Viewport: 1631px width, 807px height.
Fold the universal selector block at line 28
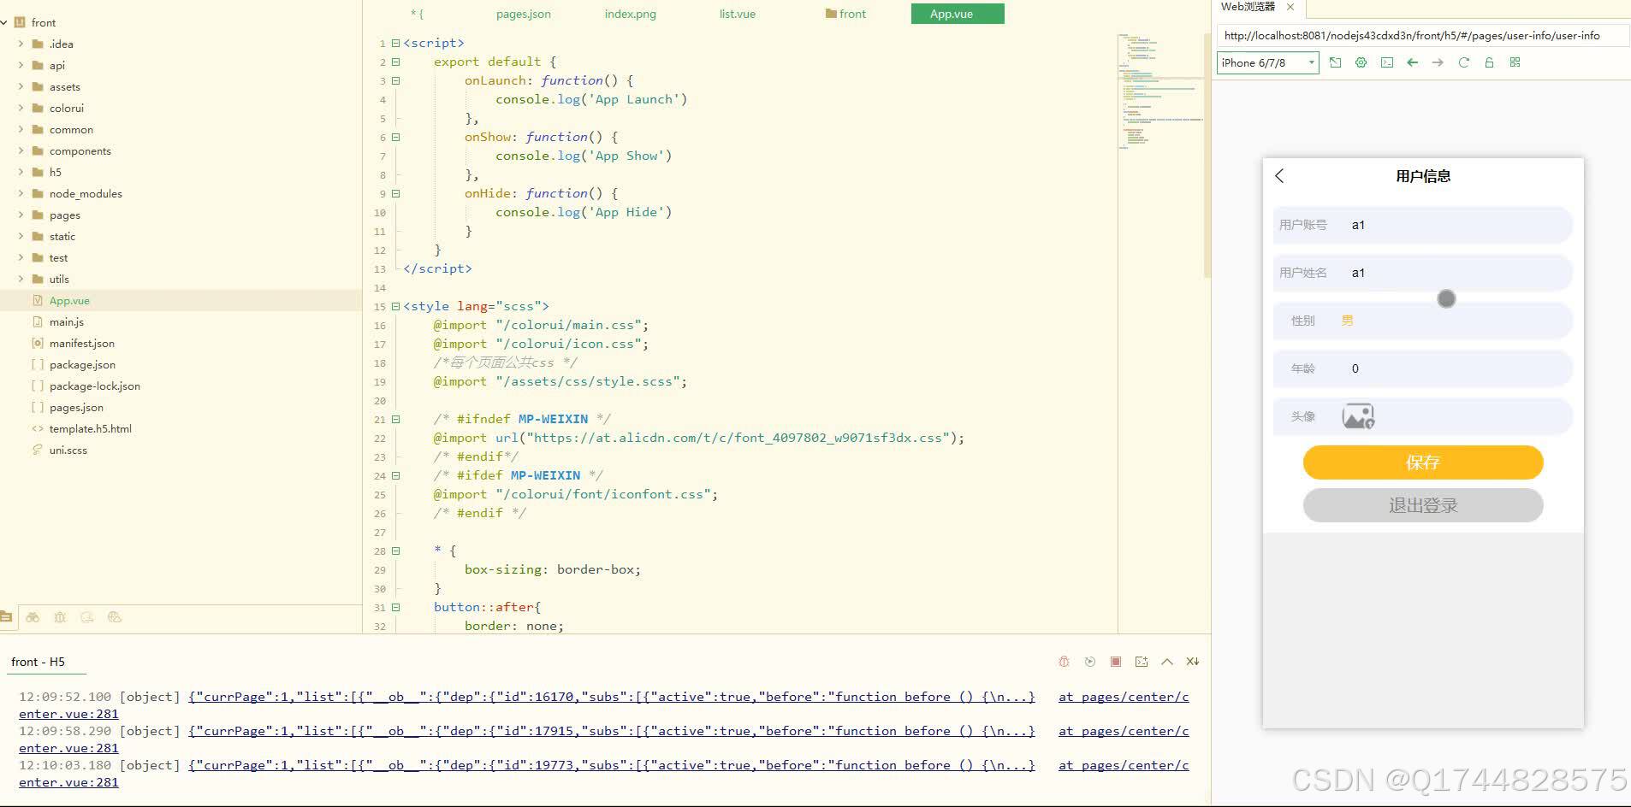[x=395, y=551]
